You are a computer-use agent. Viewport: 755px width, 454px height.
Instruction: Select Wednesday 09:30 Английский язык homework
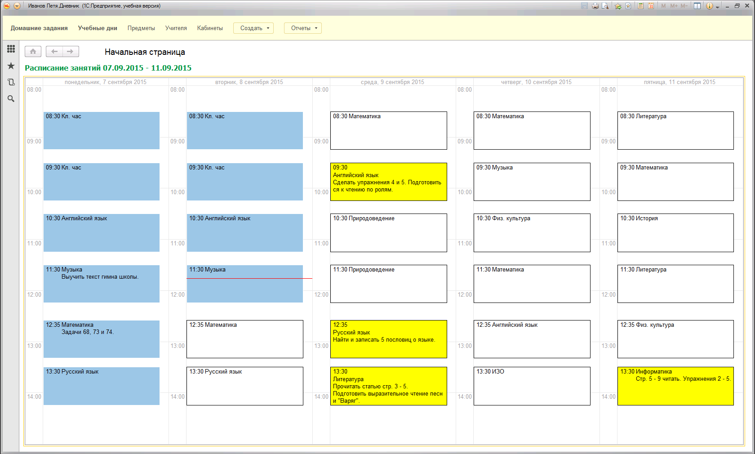[x=389, y=182]
